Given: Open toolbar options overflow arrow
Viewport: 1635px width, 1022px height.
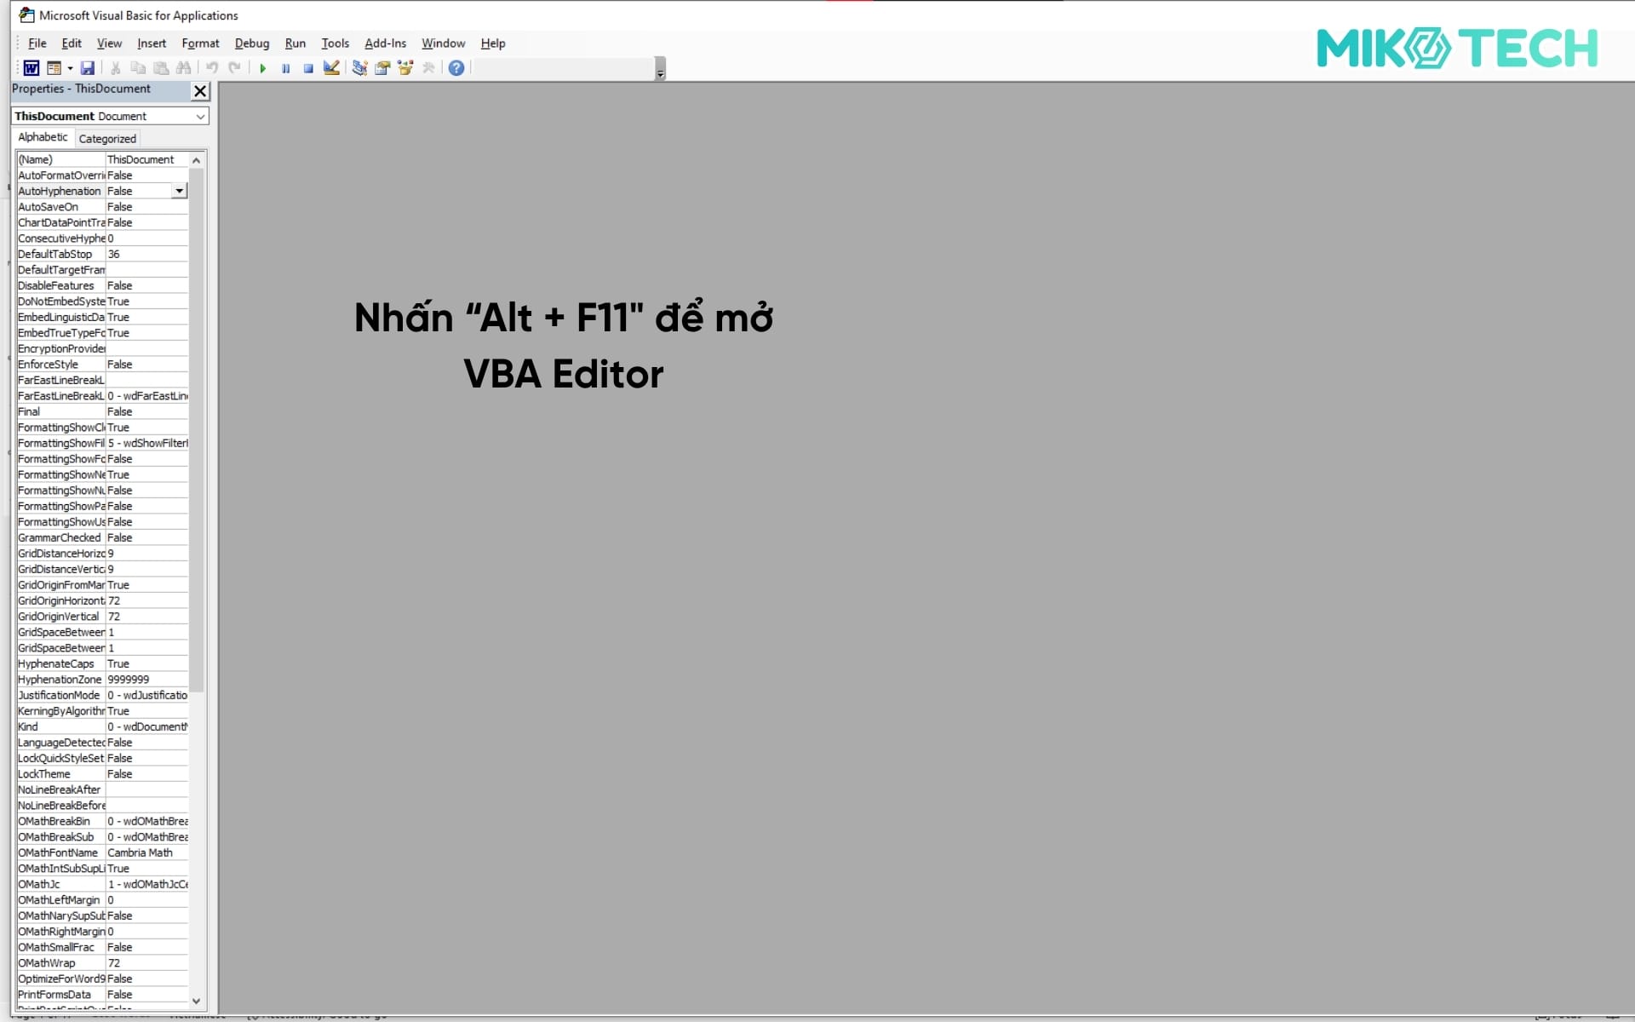Looking at the screenshot, I should click(660, 70).
